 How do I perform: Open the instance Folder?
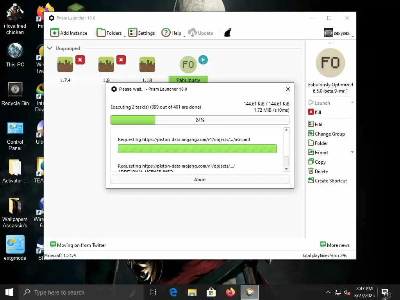(318, 143)
